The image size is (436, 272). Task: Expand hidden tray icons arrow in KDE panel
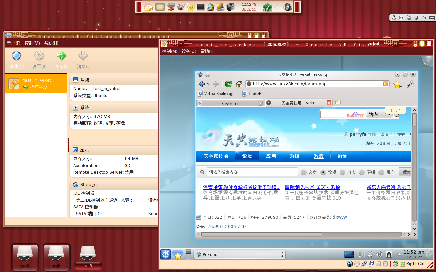pos(399,254)
